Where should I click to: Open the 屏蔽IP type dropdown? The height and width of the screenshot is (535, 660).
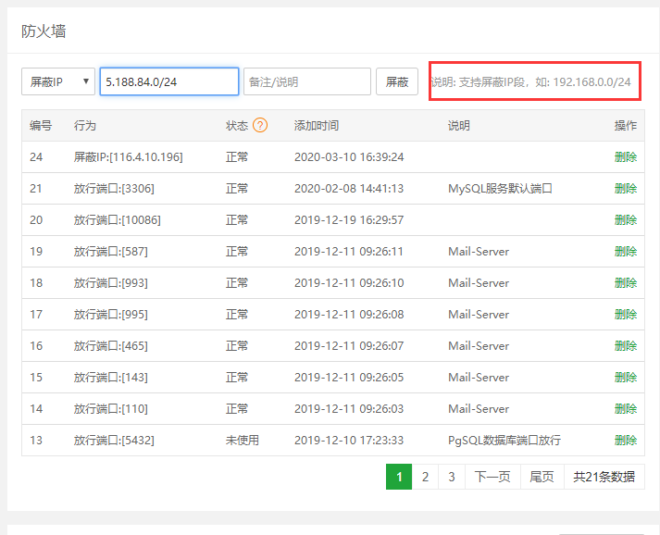(x=57, y=81)
